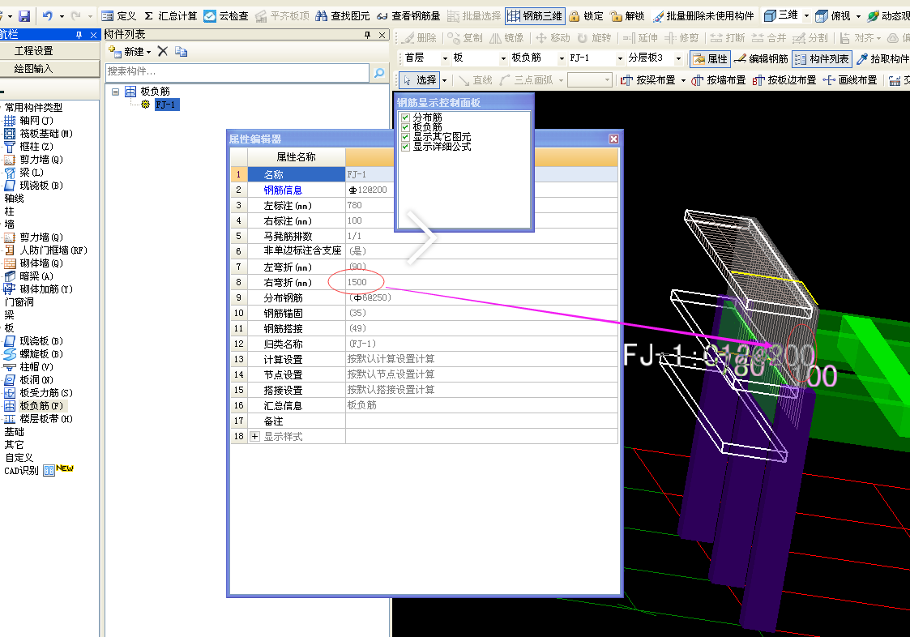This screenshot has height=637, width=910.
Task: Click 按梁布置 layout by beam
Action: coord(648,80)
